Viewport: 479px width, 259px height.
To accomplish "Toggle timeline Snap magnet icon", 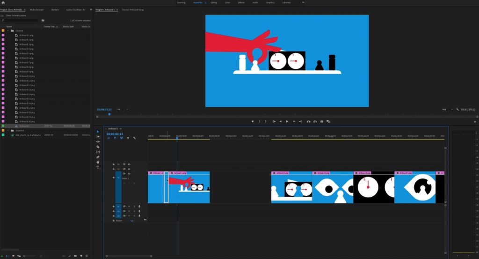I will (115, 138).
